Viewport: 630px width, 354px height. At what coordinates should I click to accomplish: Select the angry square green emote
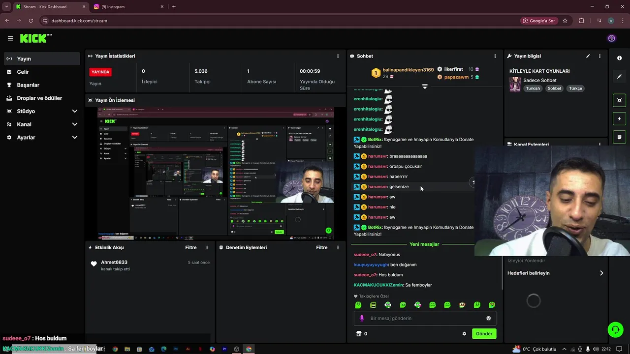(373, 305)
